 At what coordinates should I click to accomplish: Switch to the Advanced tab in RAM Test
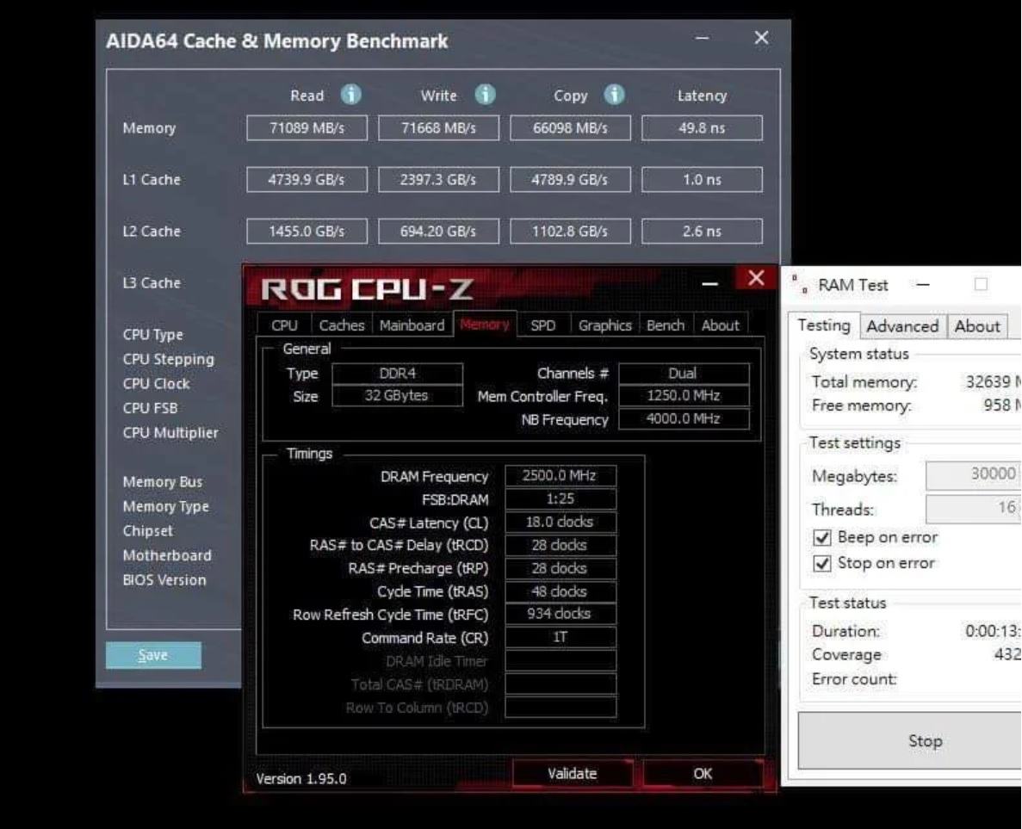[902, 326]
